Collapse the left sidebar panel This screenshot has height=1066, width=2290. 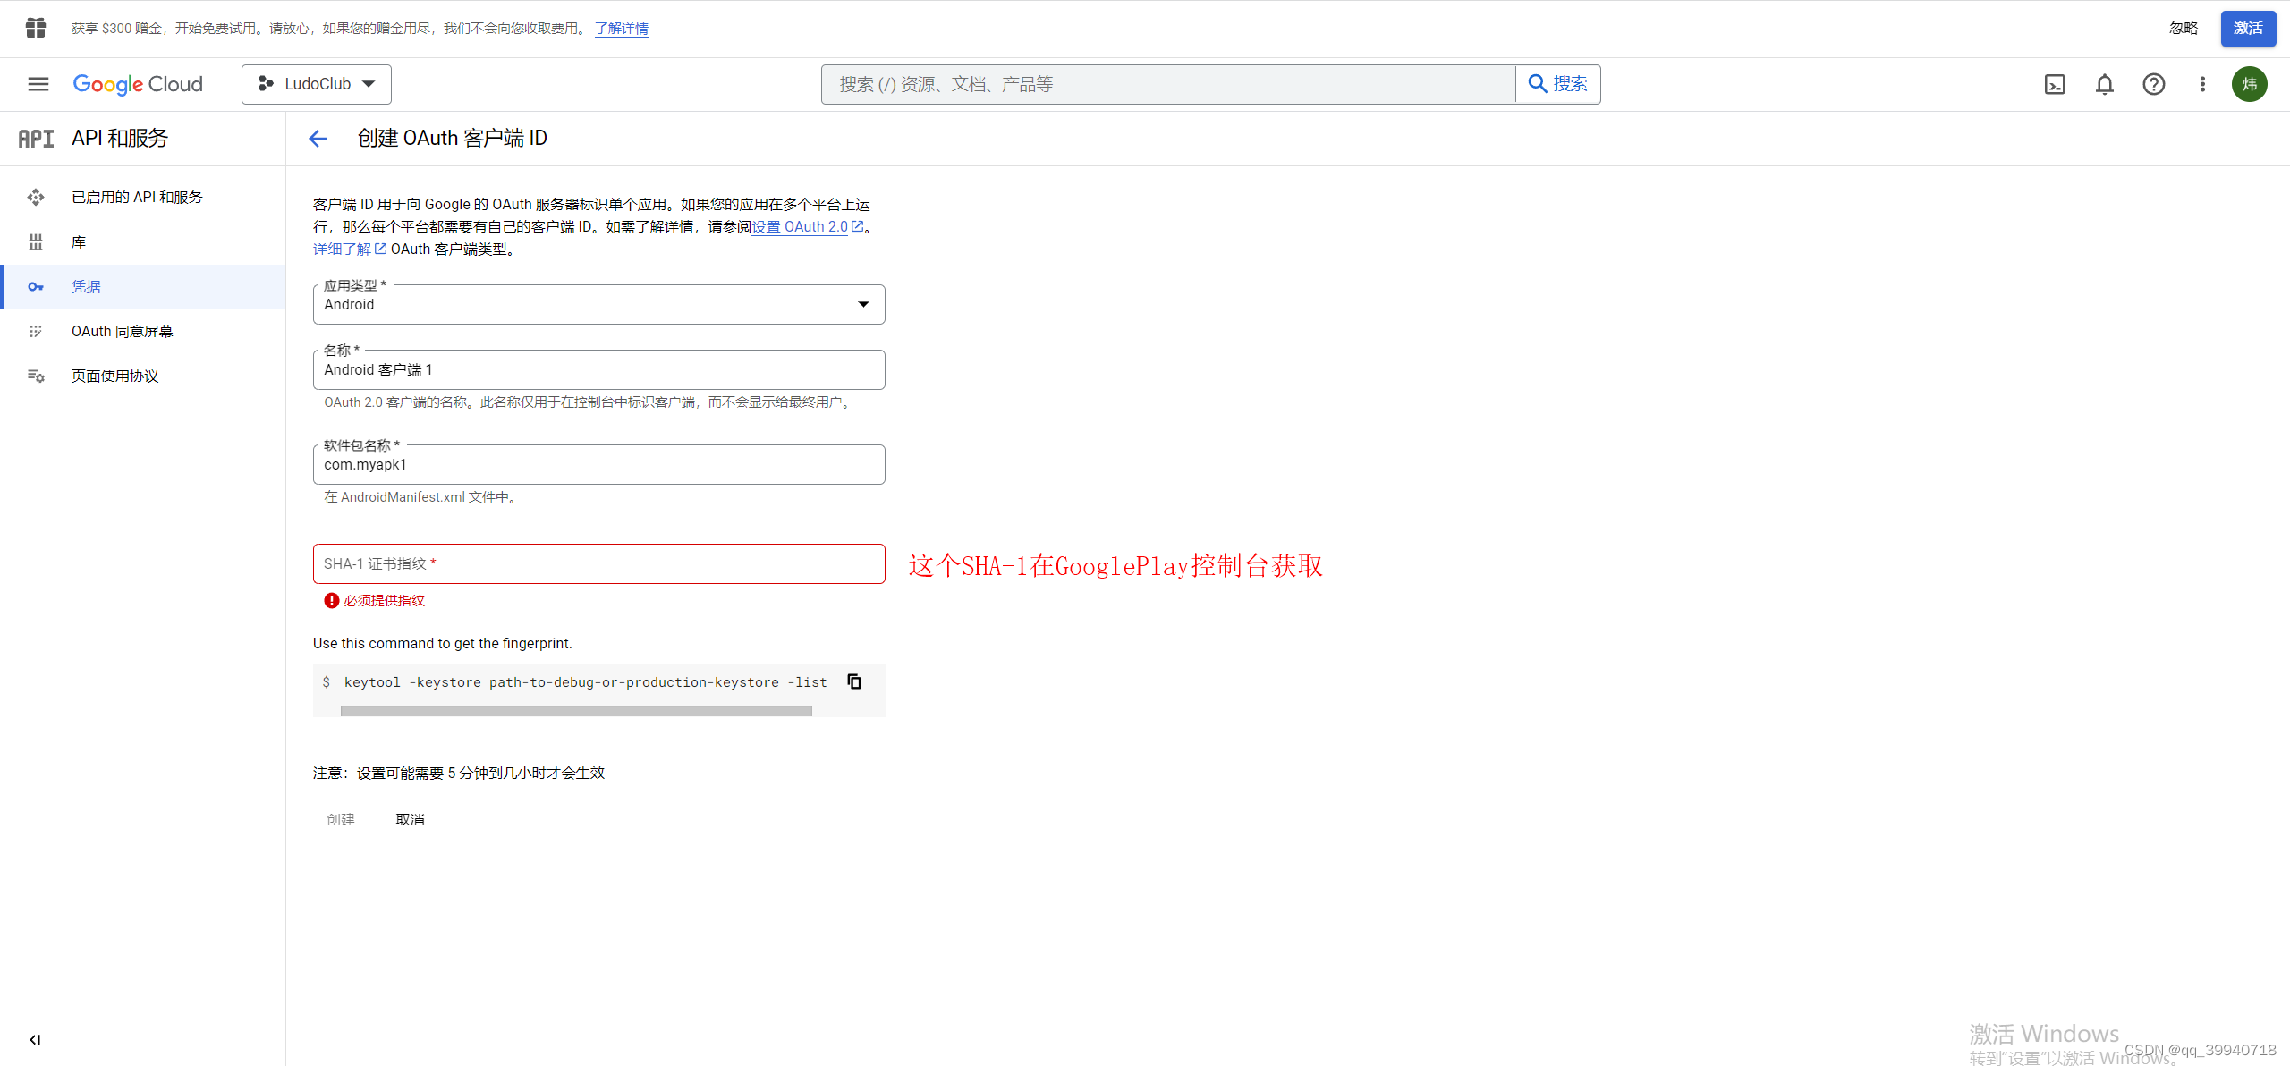[x=35, y=1039]
